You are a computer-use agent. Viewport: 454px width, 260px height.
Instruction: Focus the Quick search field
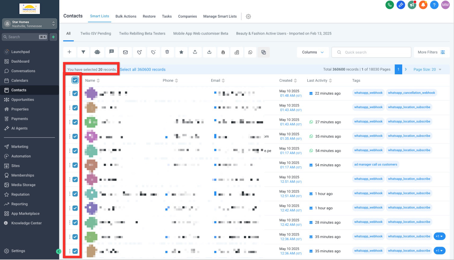371,52
